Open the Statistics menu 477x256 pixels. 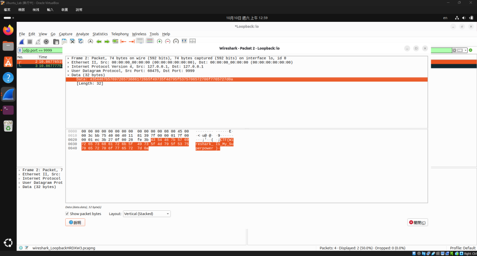point(100,34)
